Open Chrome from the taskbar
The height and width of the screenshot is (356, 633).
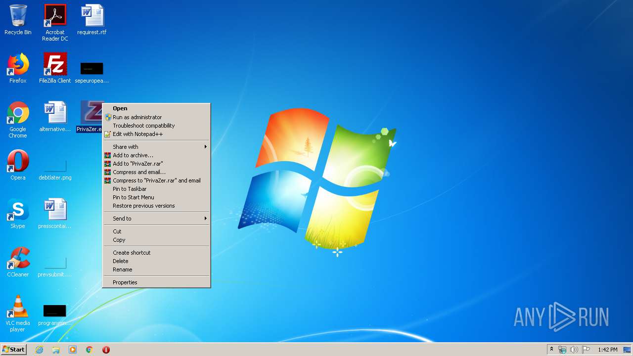(90, 350)
